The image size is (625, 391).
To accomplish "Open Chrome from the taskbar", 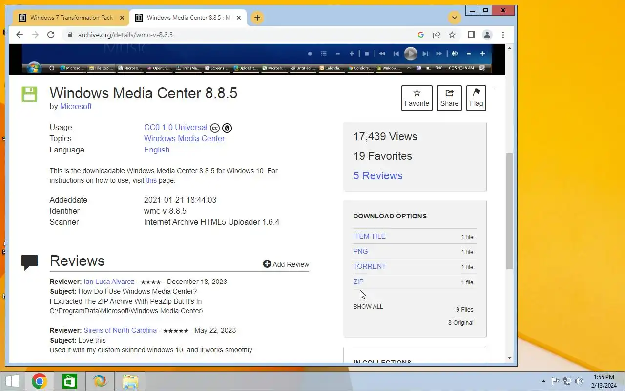I will coord(40,381).
